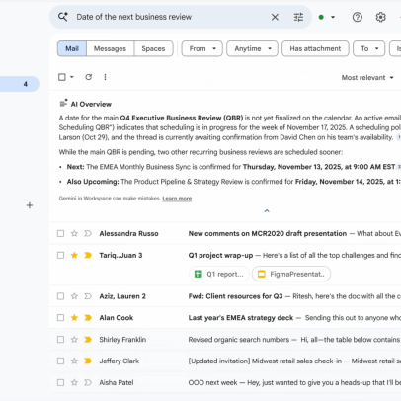Open the New comments on MCR2020 email
The width and height of the screenshot is (401, 401).
pos(225,233)
